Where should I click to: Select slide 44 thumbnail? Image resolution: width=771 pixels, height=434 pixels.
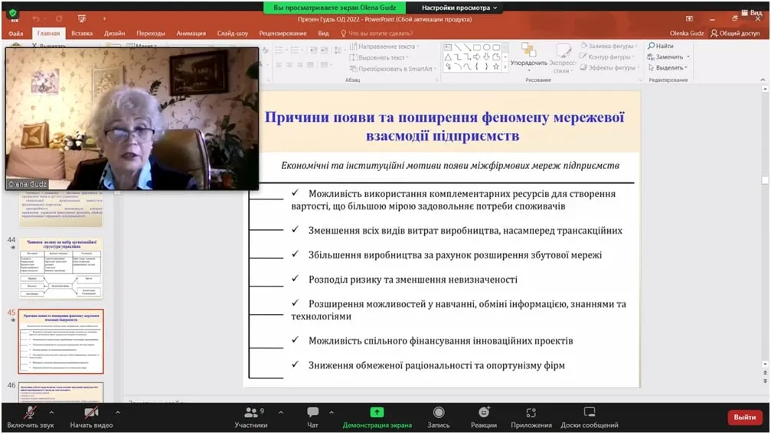point(61,268)
